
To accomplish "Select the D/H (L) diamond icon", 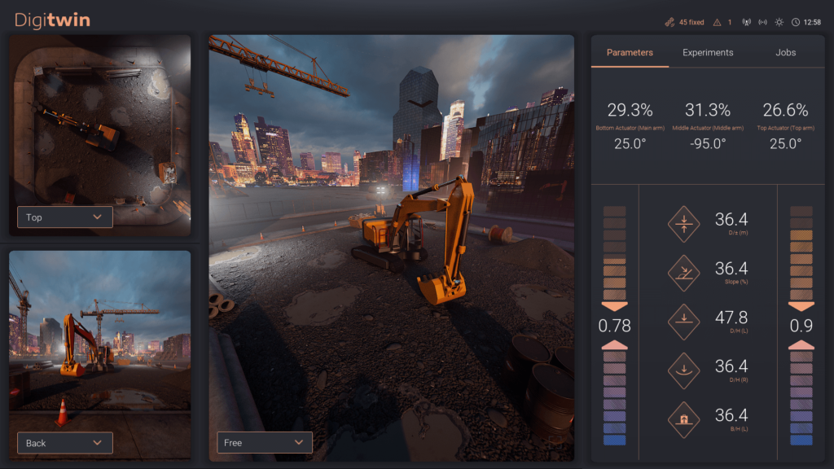I will [x=684, y=322].
